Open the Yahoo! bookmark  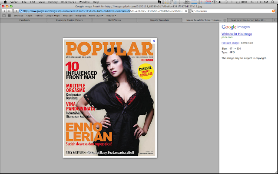click(39, 16)
